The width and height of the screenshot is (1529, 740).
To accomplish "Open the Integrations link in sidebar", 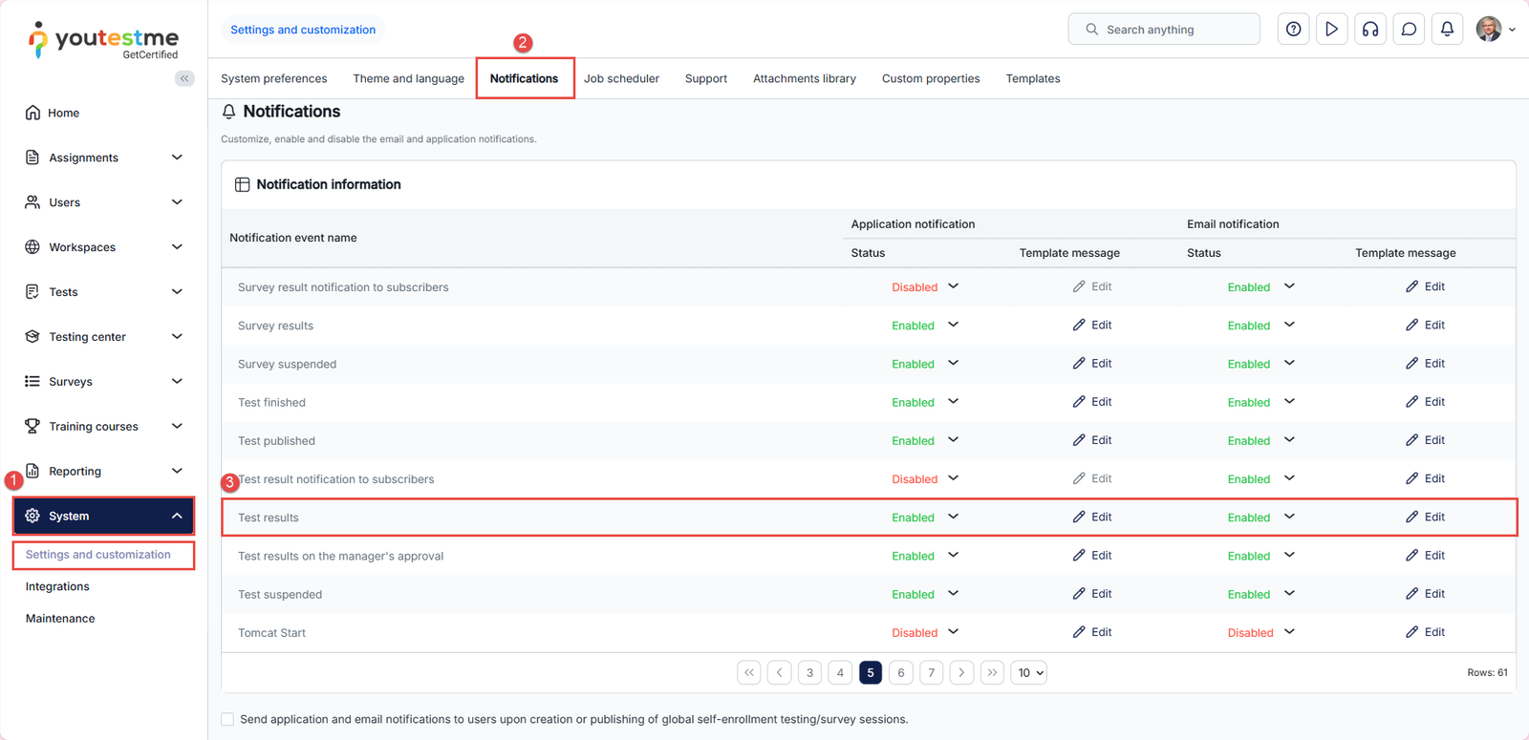I will tap(57, 586).
